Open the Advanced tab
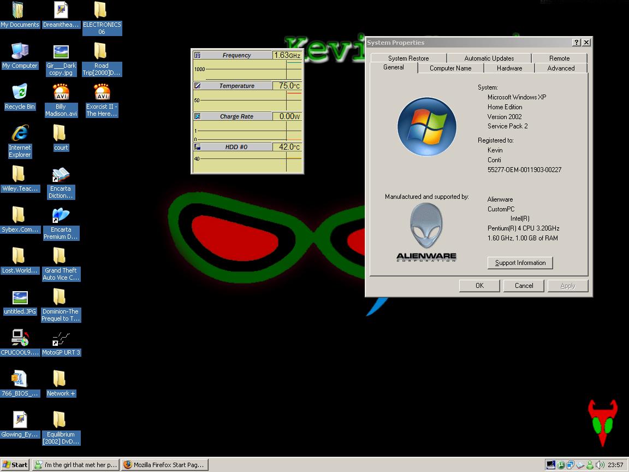This screenshot has height=472, width=629. (x=561, y=68)
